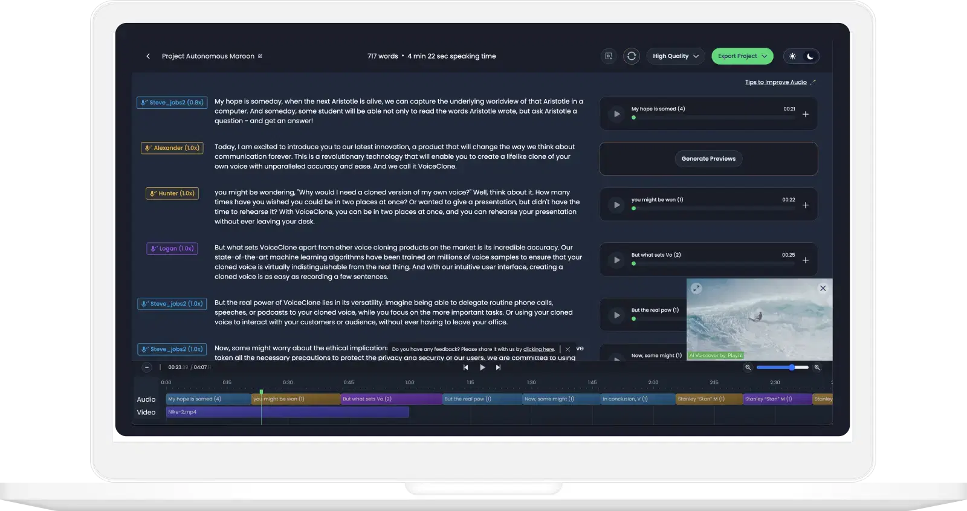
Task: Change the Alexander (1.0x) voice selector
Action: point(172,148)
